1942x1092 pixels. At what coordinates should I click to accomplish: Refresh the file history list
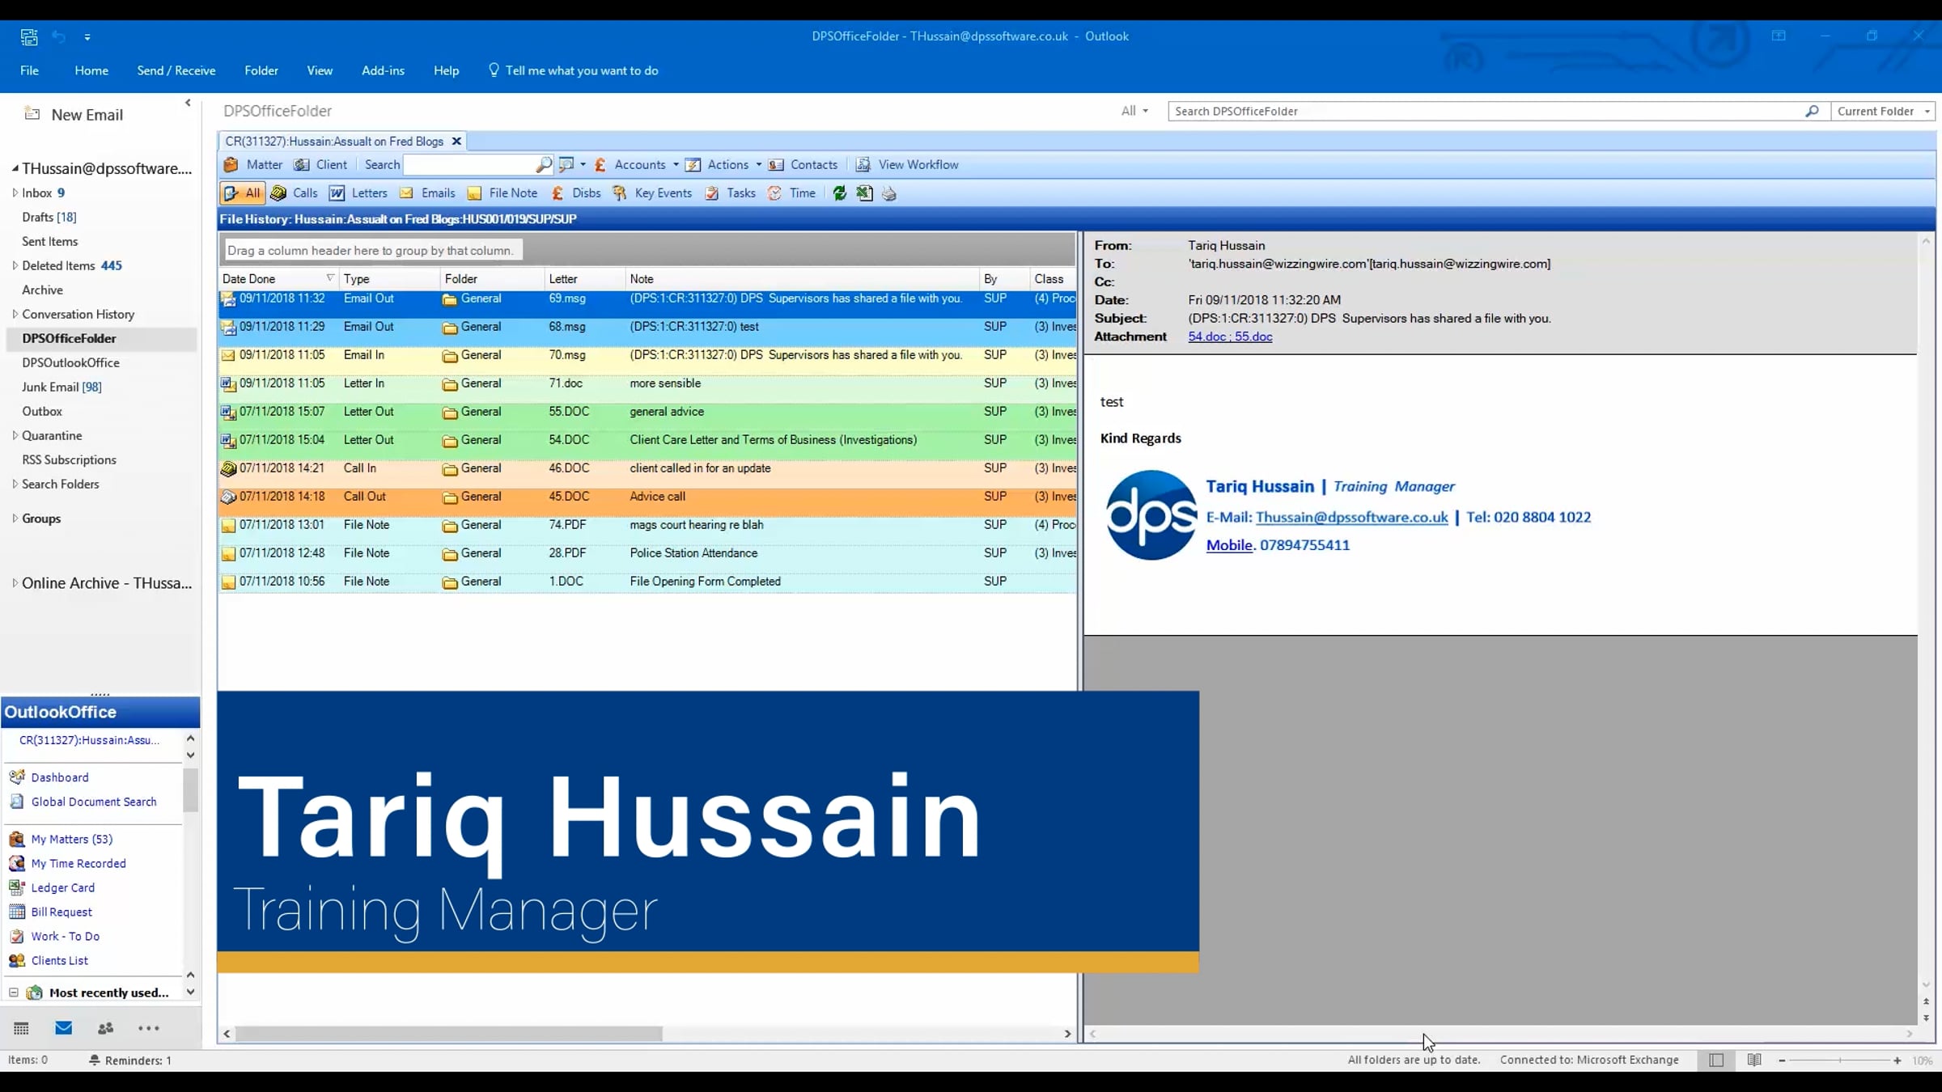click(840, 193)
